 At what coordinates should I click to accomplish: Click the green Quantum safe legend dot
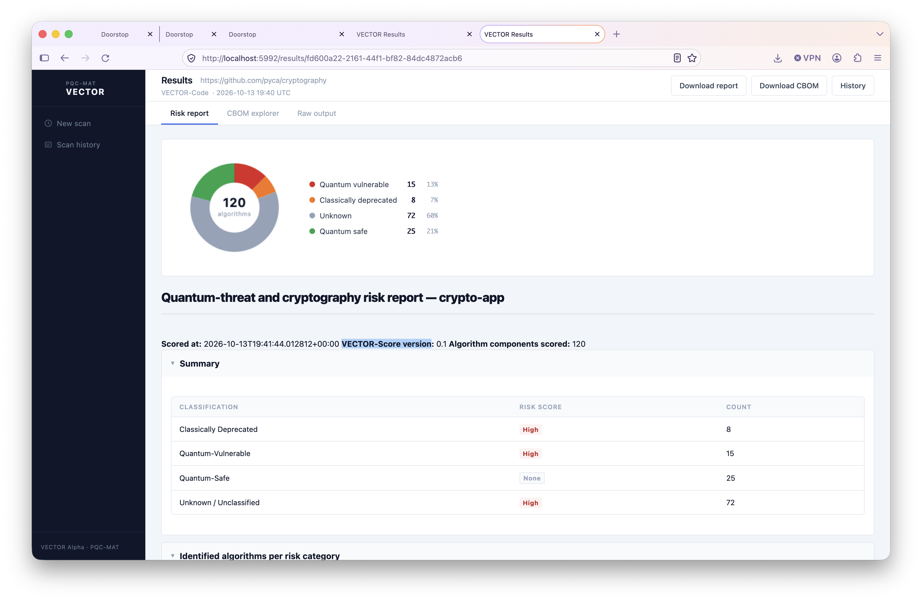click(312, 231)
